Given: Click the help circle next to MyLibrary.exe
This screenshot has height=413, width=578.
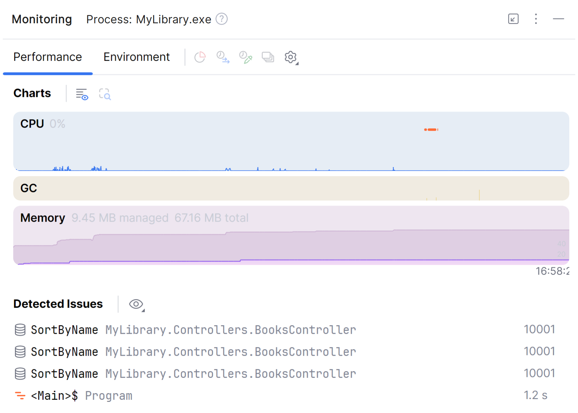Looking at the screenshot, I should click(x=221, y=19).
